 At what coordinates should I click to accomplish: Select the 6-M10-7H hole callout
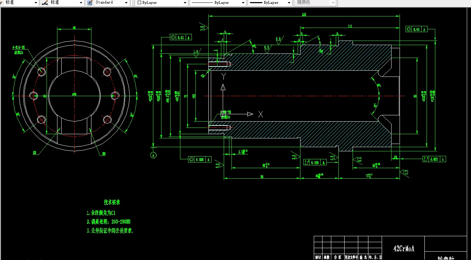click(x=19, y=47)
